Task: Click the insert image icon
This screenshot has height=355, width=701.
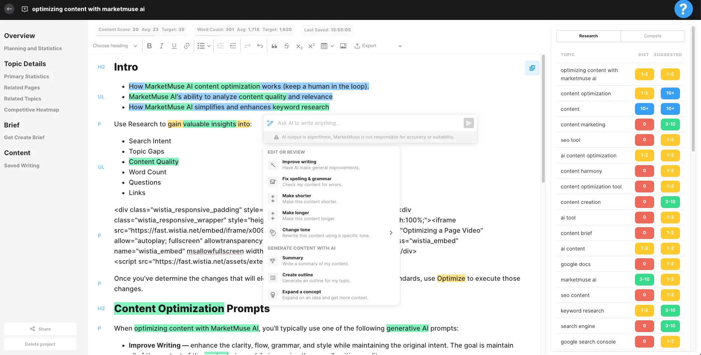Action: click(343, 46)
